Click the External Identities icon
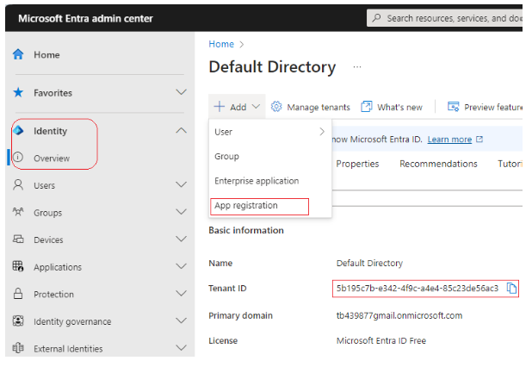This screenshot has width=532, height=367. click(18, 348)
